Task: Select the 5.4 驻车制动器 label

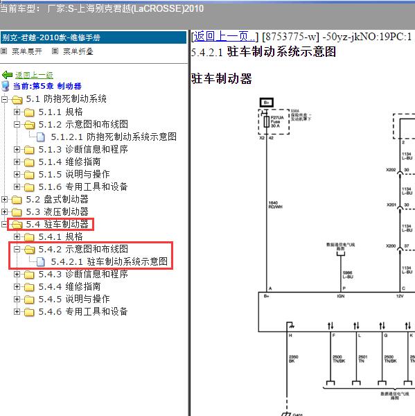Action: coord(57,224)
